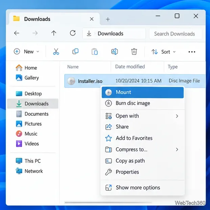Open the Sort dropdown
Screen dimensions: 210x210
(x=164, y=52)
